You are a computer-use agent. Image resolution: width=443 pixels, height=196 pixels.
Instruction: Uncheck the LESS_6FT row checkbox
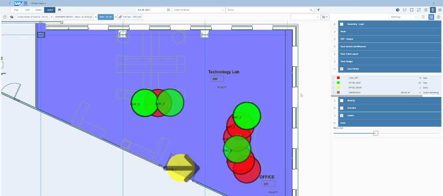point(333,78)
